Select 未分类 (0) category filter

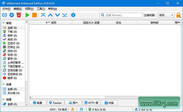tap(13, 93)
